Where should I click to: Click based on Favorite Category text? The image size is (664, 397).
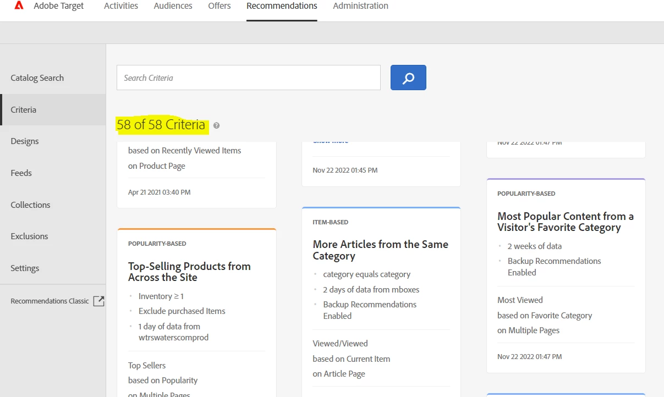[x=545, y=316]
